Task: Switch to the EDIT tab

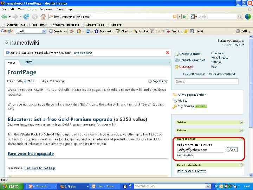Action: [x=28, y=62]
